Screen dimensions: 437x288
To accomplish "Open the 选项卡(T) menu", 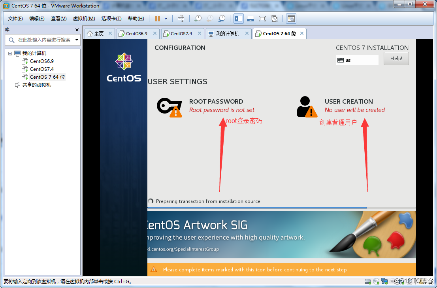I will [111, 19].
